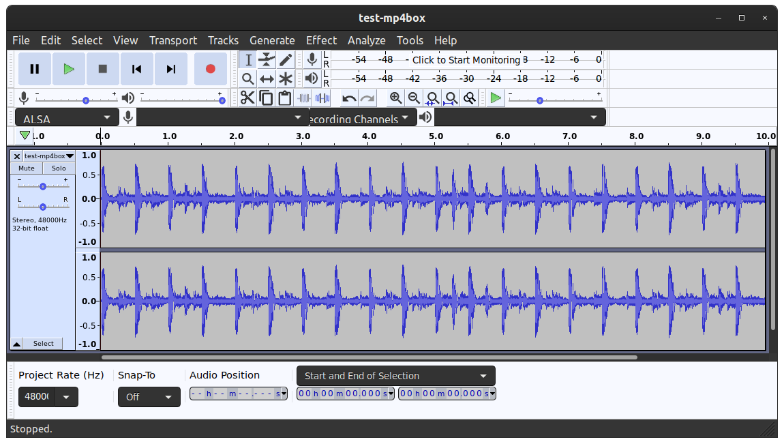Open the Generate menu
The height and width of the screenshot is (444, 784).
(x=272, y=40)
